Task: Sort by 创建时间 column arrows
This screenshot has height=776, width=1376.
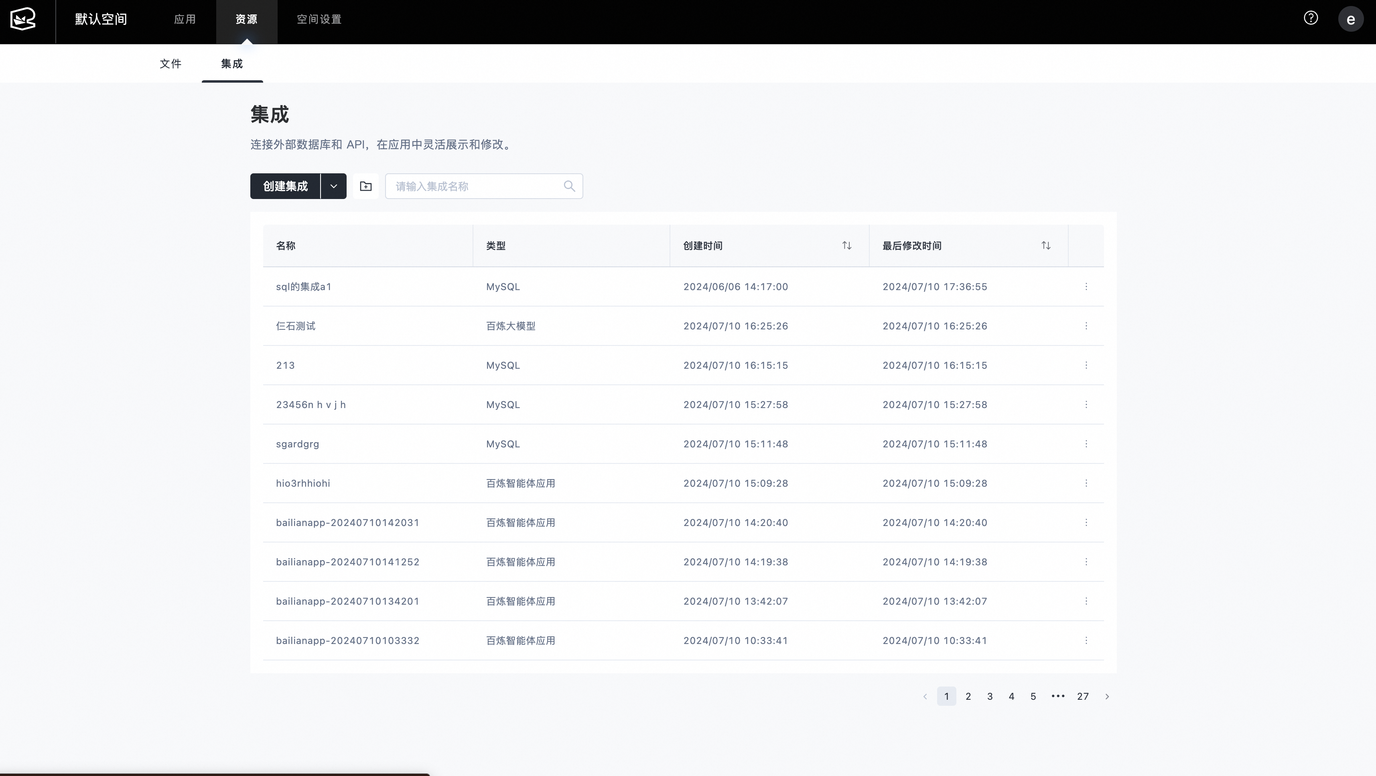Action: tap(846, 245)
